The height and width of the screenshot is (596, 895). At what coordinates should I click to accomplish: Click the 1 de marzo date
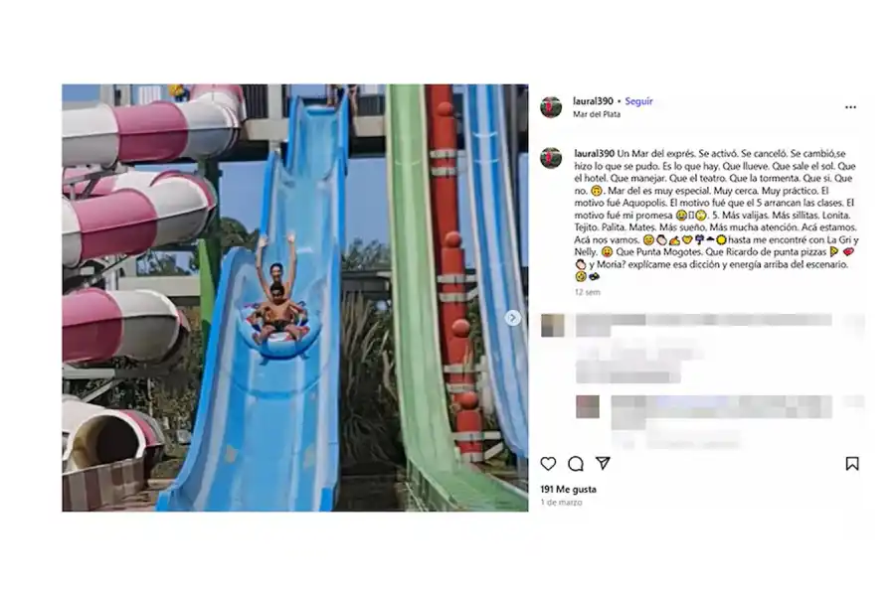[561, 503]
